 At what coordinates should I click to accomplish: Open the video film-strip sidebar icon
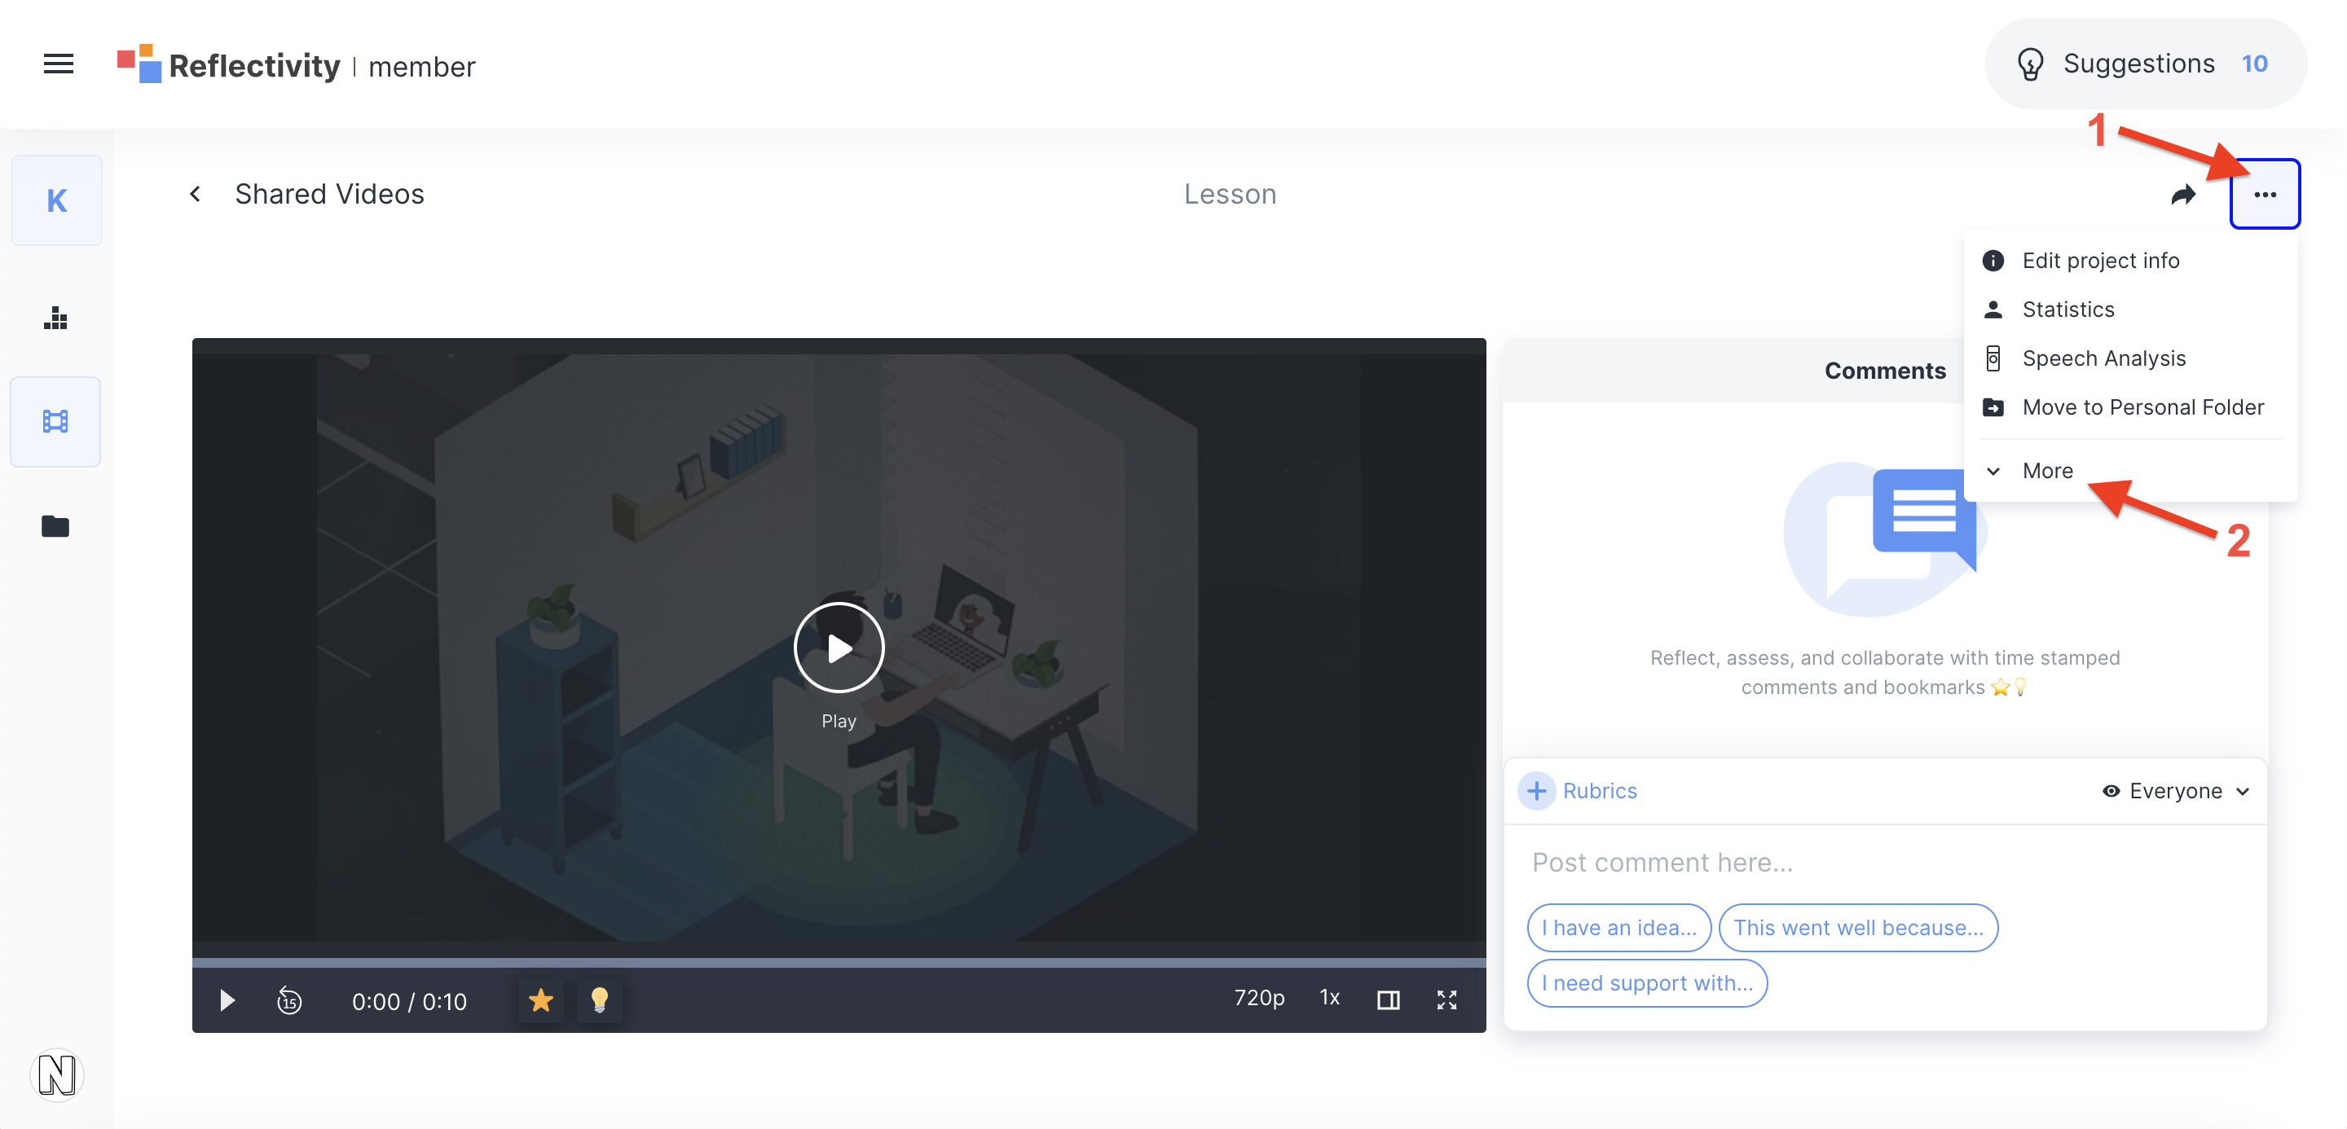pyautogui.click(x=55, y=422)
